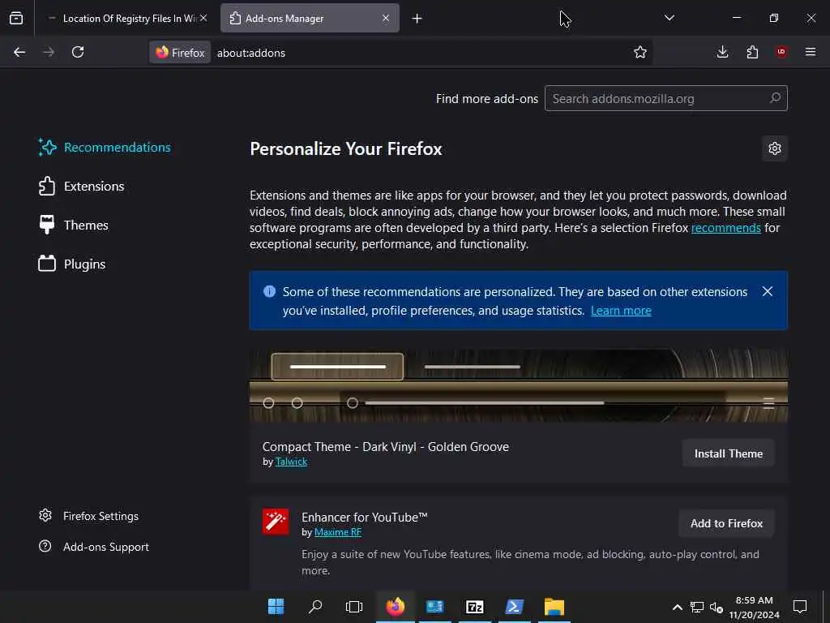Image resolution: width=830 pixels, height=623 pixels.
Task: Click the 'Personalize Your Firefox' heading
Action: pyautogui.click(x=345, y=149)
